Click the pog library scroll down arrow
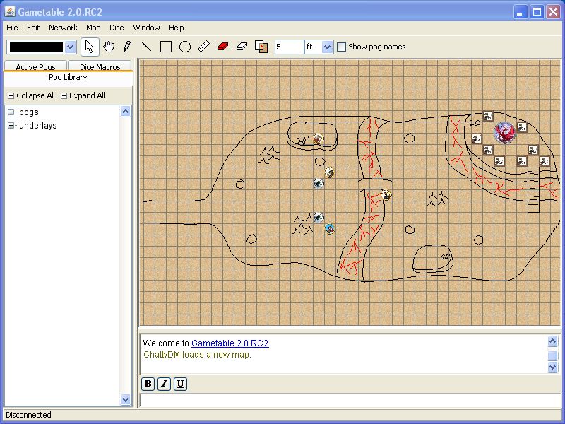Screen dimensions: 565x424 [x=126, y=399]
